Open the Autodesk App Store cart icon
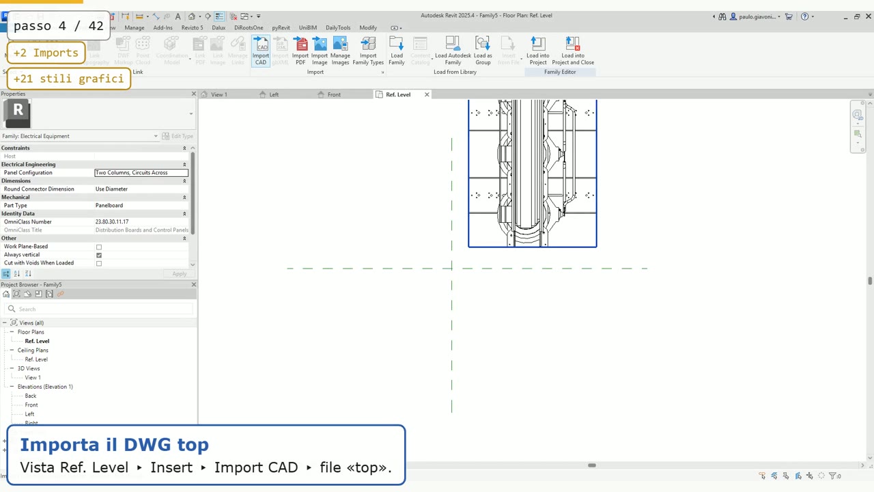 (789, 16)
